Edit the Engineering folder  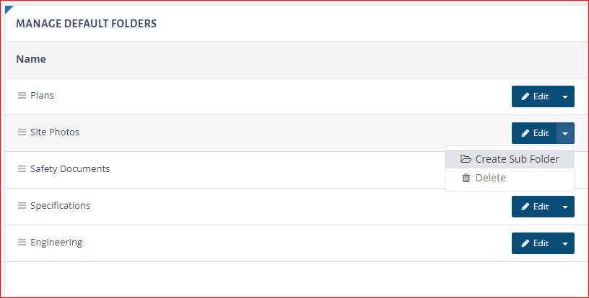tap(534, 243)
